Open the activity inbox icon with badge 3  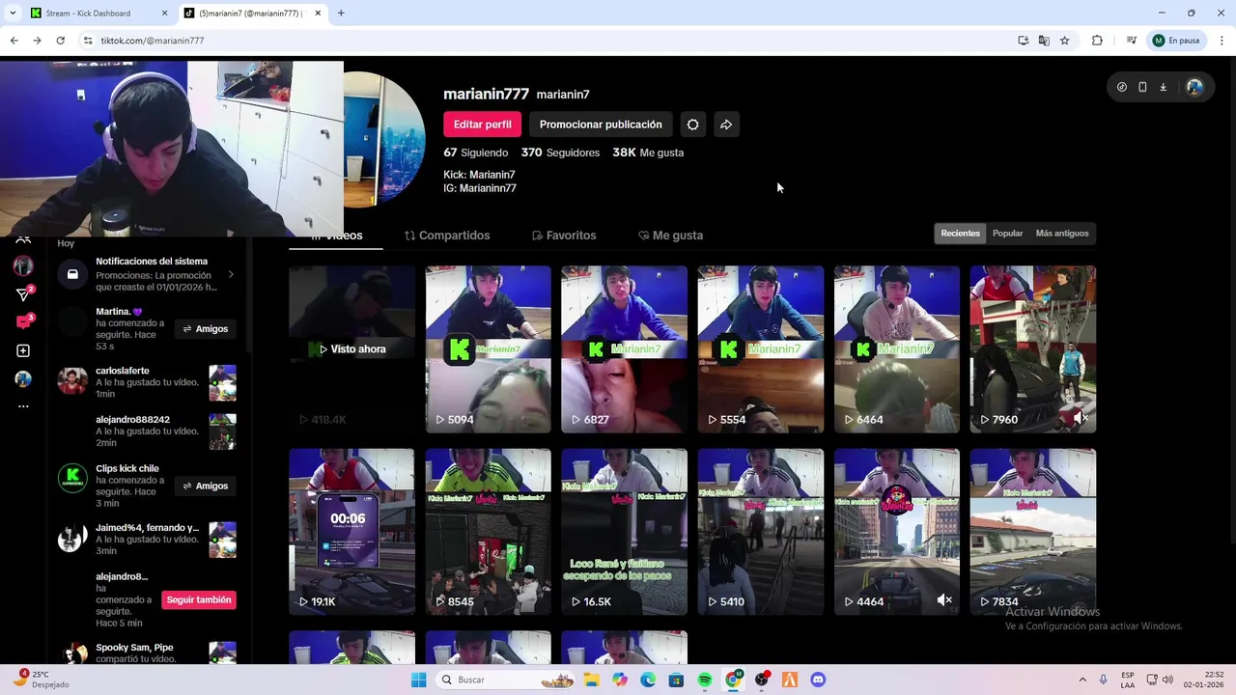click(x=23, y=321)
